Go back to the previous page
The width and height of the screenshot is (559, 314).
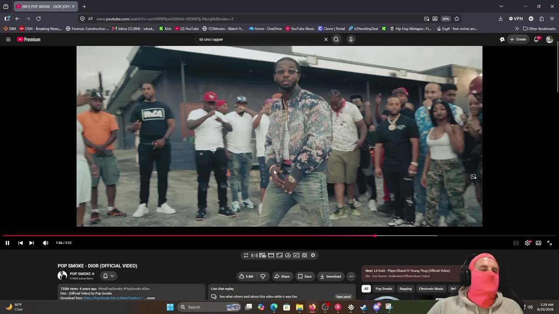(x=17, y=19)
